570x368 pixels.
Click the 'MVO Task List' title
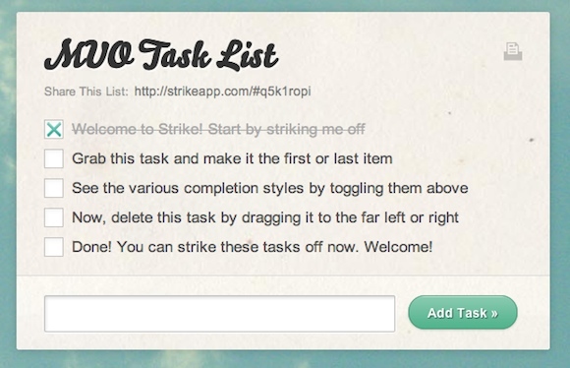pos(161,55)
